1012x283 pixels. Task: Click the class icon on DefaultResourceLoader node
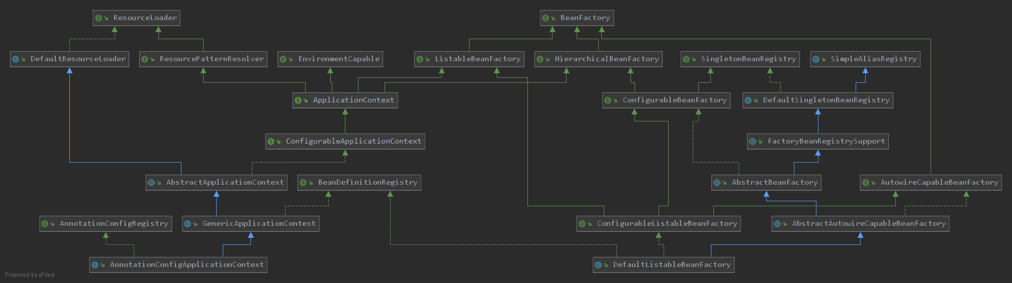click(16, 59)
